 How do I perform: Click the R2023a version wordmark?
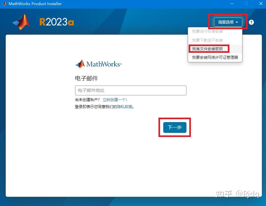click(x=56, y=22)
